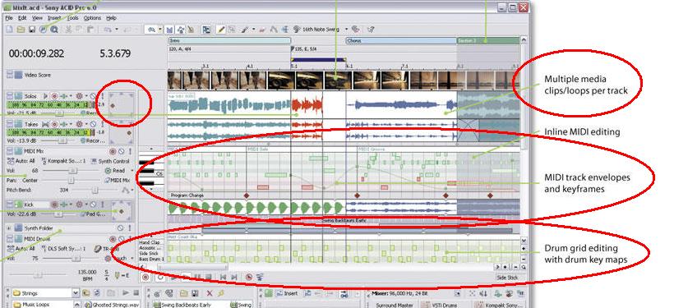Delete the item with the red X icon
The height and width of the screenshot is (308, 674).
pos(210,293)
